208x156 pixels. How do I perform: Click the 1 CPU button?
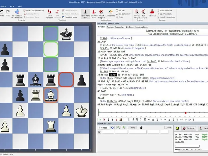pos(132,128)
